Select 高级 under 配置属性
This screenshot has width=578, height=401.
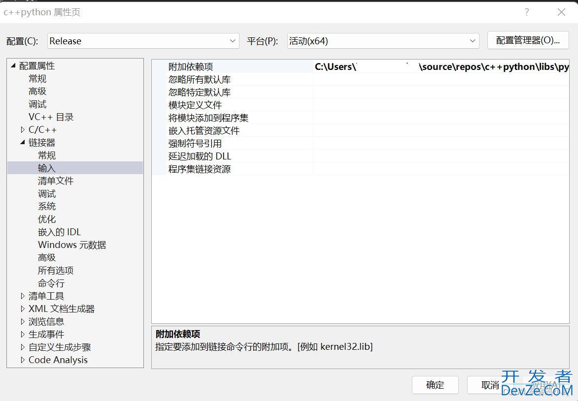[x=37, y=92]
